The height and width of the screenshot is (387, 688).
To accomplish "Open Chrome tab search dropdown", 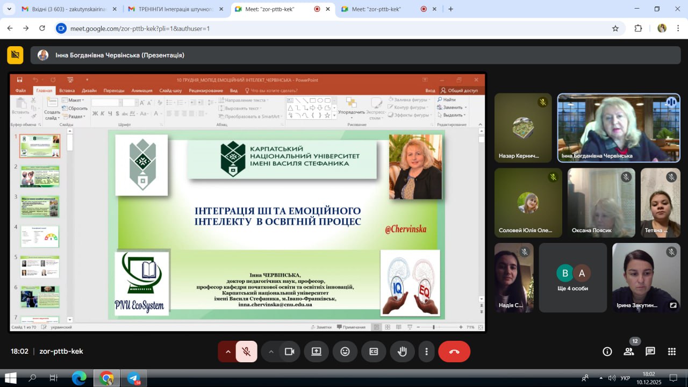I will coord(9,9).
